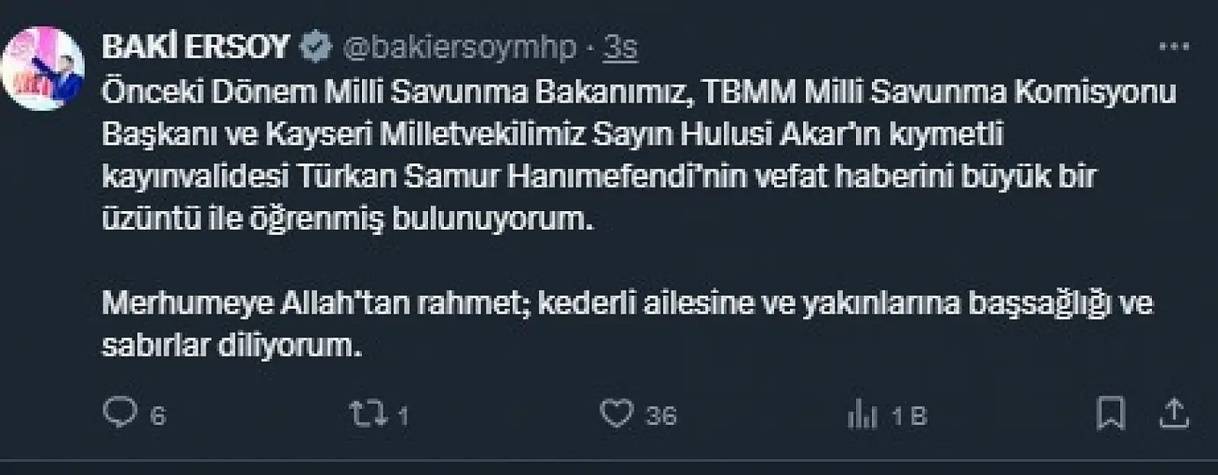Click the view analytics bar chart icon

pos(862,412)
